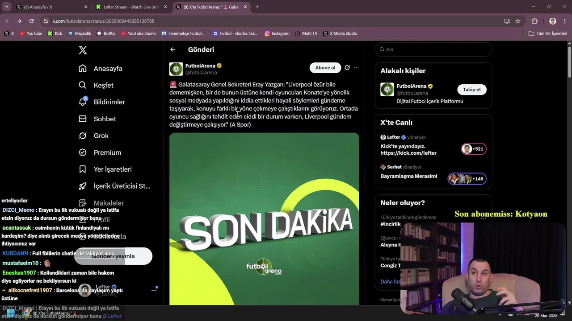
Task: Click the FutbolArena avatar on the post
Action: tap(176, 69)
